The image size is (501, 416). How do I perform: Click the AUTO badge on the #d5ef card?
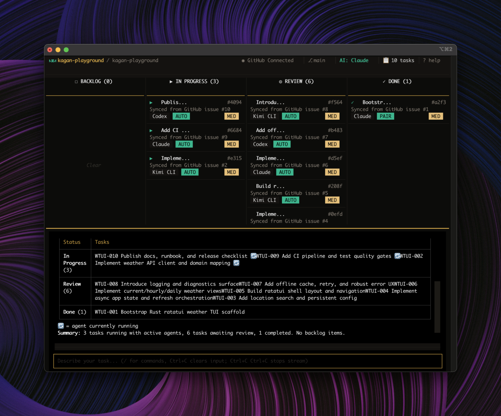coord(285,172)
